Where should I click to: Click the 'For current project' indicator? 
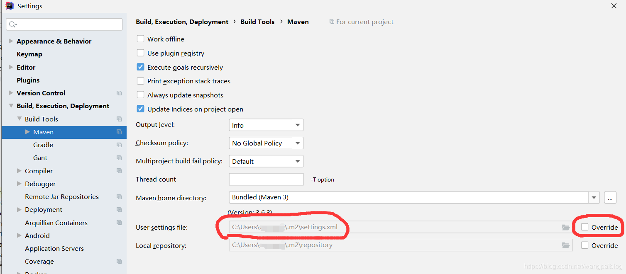click(361, 22)
